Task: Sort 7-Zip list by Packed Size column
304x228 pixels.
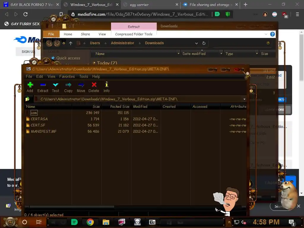Action: [x=116, y=107]
